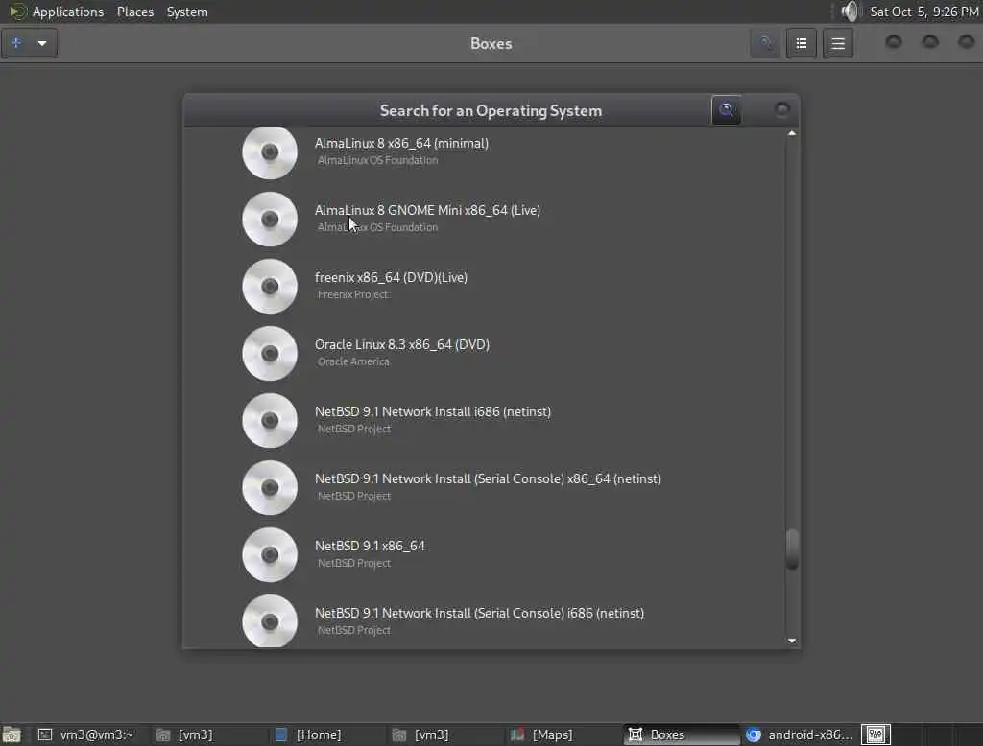Image resolution: width=983 pixels, height=746 pixels.
Task: Choose NetBSD 9.1 Serial Console i686 (netinst) text
Action: [x=480, y=613]
